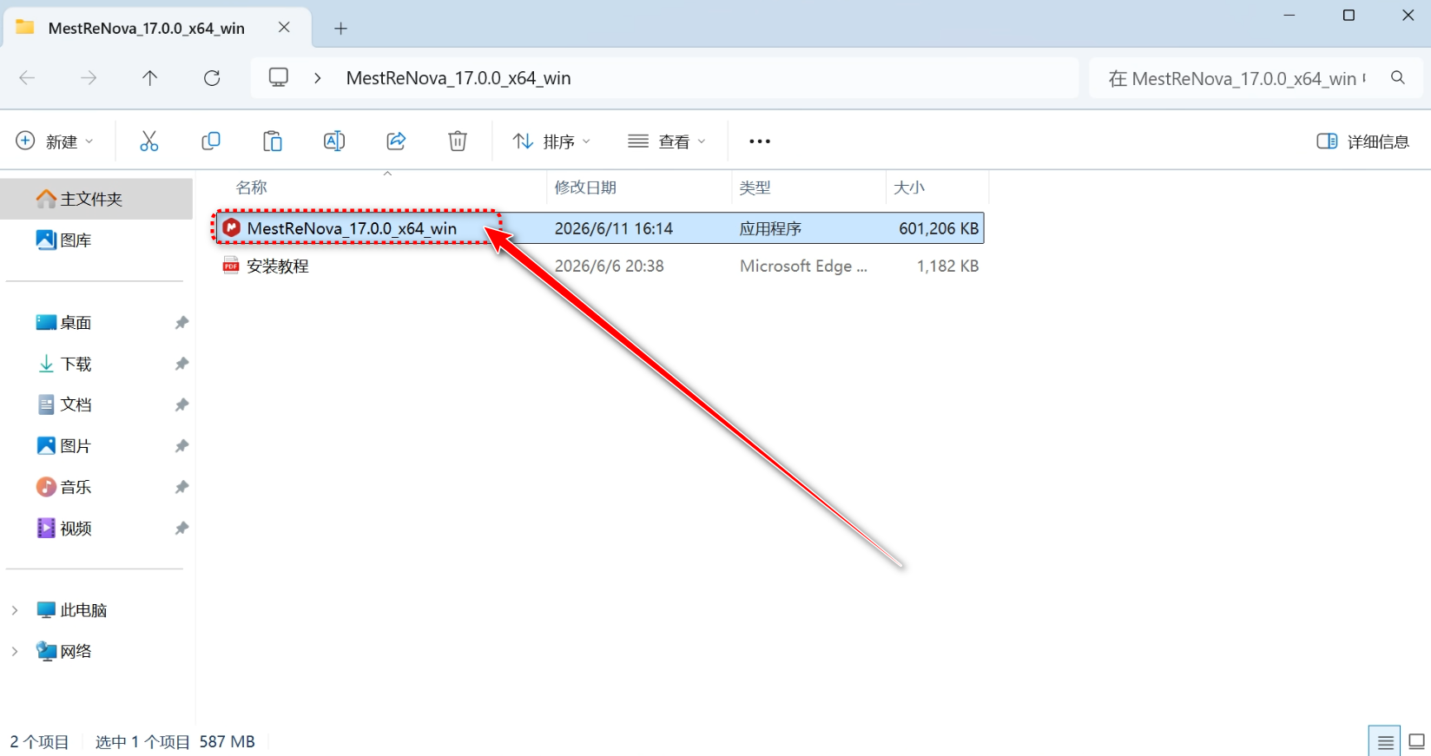Minimize the File Explorer window
This screenshot has height=756, width=1431.
[x=1289, y=15]
